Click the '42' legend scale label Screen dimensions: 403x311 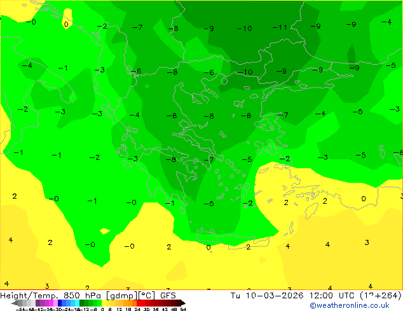click(x=165, y=309)
